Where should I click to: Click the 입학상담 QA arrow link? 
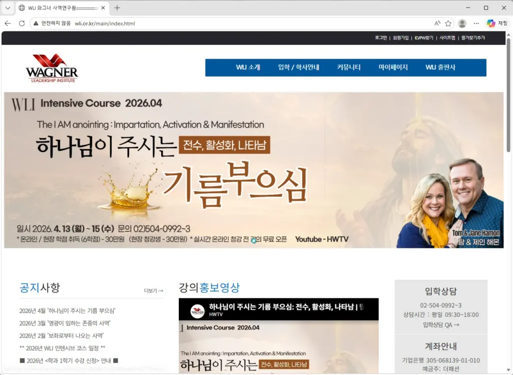pyautogui.click(x=441, y=325)
